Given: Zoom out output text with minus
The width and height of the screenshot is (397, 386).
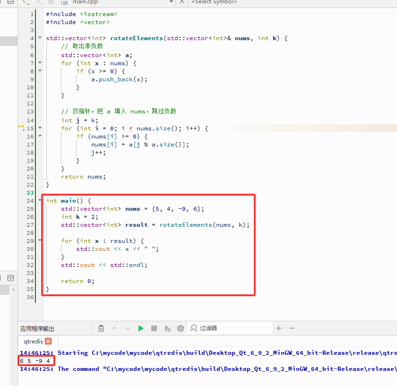Looking at the screenshot, I should (292, 328).
